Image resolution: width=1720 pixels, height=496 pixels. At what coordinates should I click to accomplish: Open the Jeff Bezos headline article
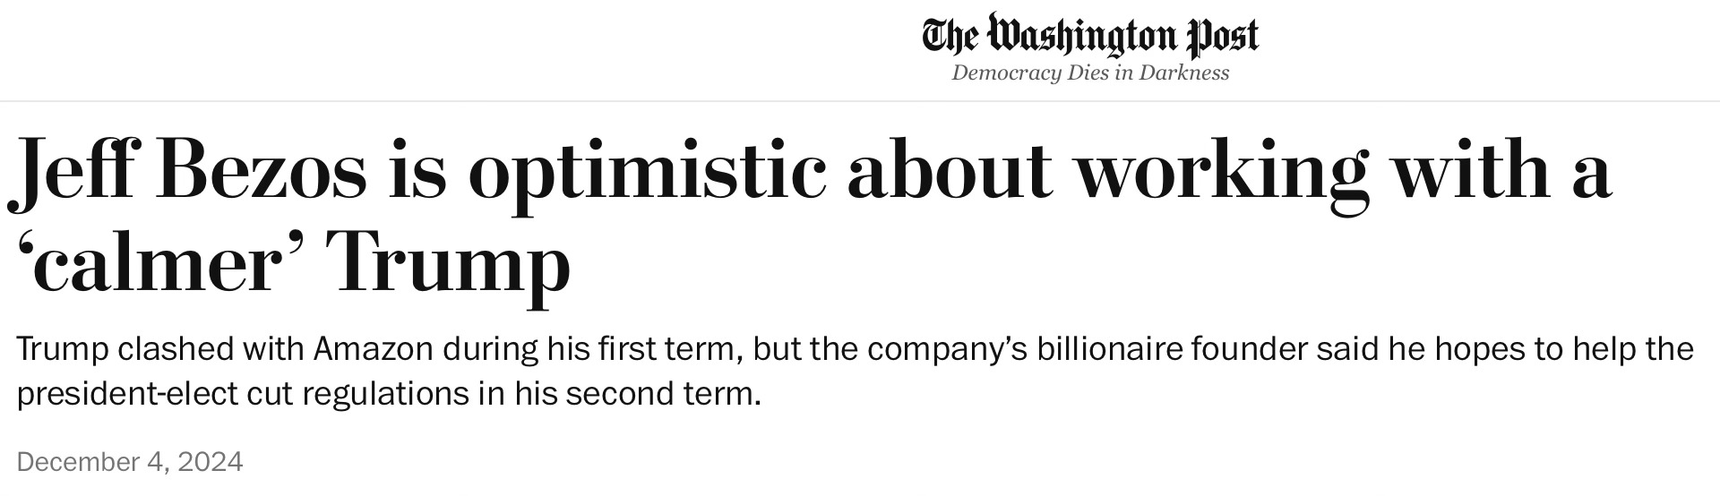(x=811, y=219)
